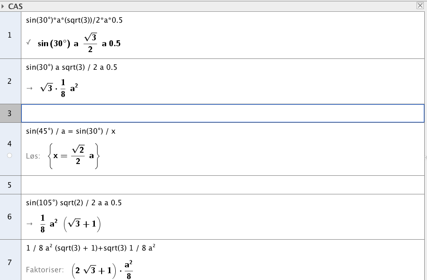
Task: Collapse the CAS panel disclosure triangle
Action: coord(3,6)
